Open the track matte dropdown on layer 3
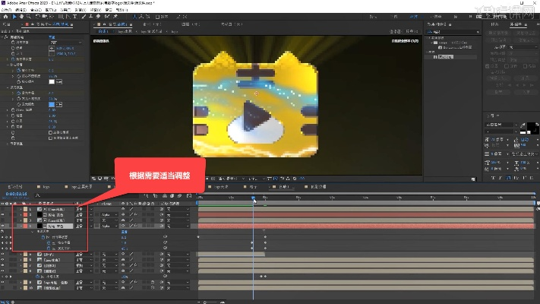 [x=109, y=220]
